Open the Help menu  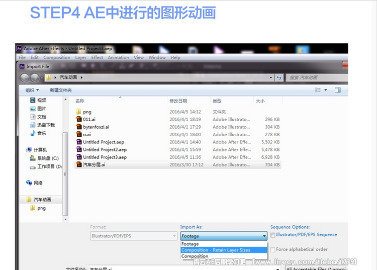(x=175, y=57)
